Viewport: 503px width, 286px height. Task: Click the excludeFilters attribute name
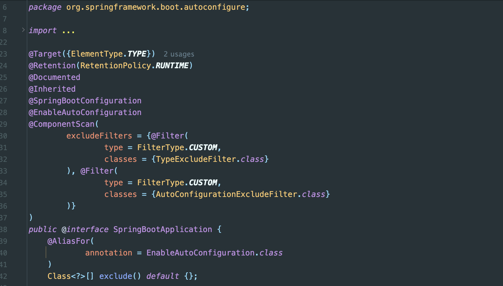point(99,136)
